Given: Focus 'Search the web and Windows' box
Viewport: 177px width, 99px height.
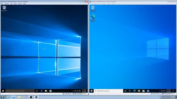Looking at the screenshot, I should [x=20, y=91].
